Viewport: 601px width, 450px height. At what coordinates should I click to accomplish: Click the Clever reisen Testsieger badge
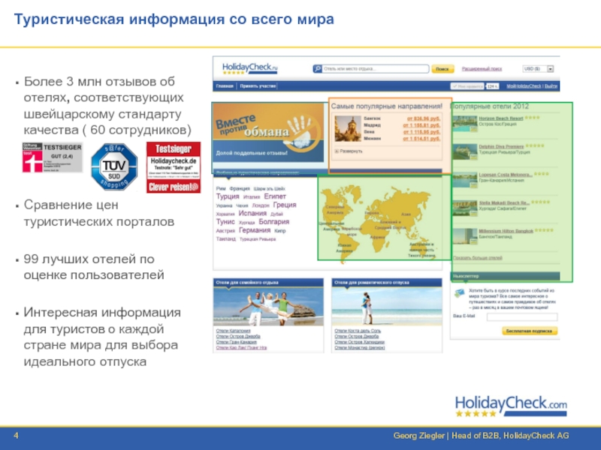click(174, 167)
